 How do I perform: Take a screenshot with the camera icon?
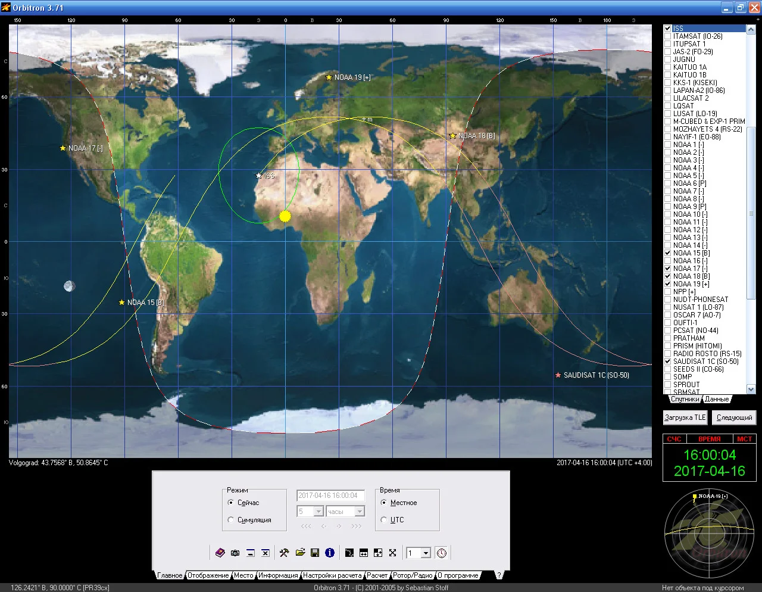(x=235, y=553)
